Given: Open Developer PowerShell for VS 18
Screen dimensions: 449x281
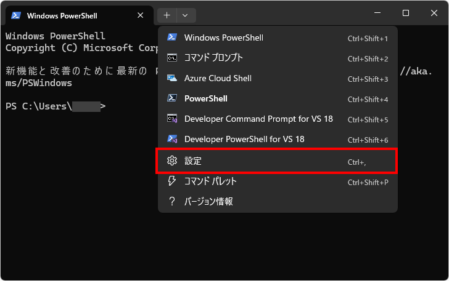Looking at the screenshot, I should click(278, 139).
